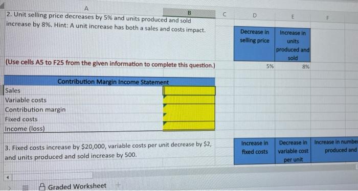Screen dimensions: 358x191
Task: Select the 'Increase in number produced and' cell
Action: [x=334, y=150]
